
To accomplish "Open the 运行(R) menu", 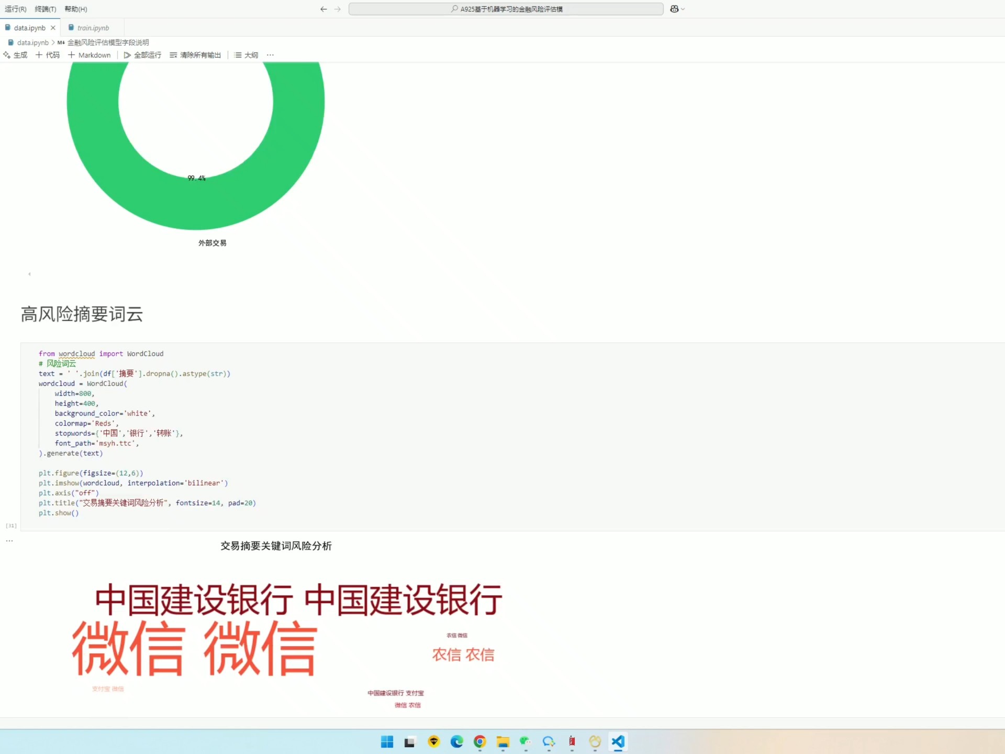I will [x=15, y=9].
